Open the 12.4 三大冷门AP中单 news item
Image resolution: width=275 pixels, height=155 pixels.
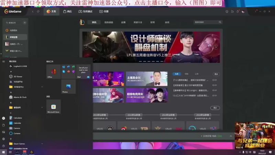(x=191, y=96)
